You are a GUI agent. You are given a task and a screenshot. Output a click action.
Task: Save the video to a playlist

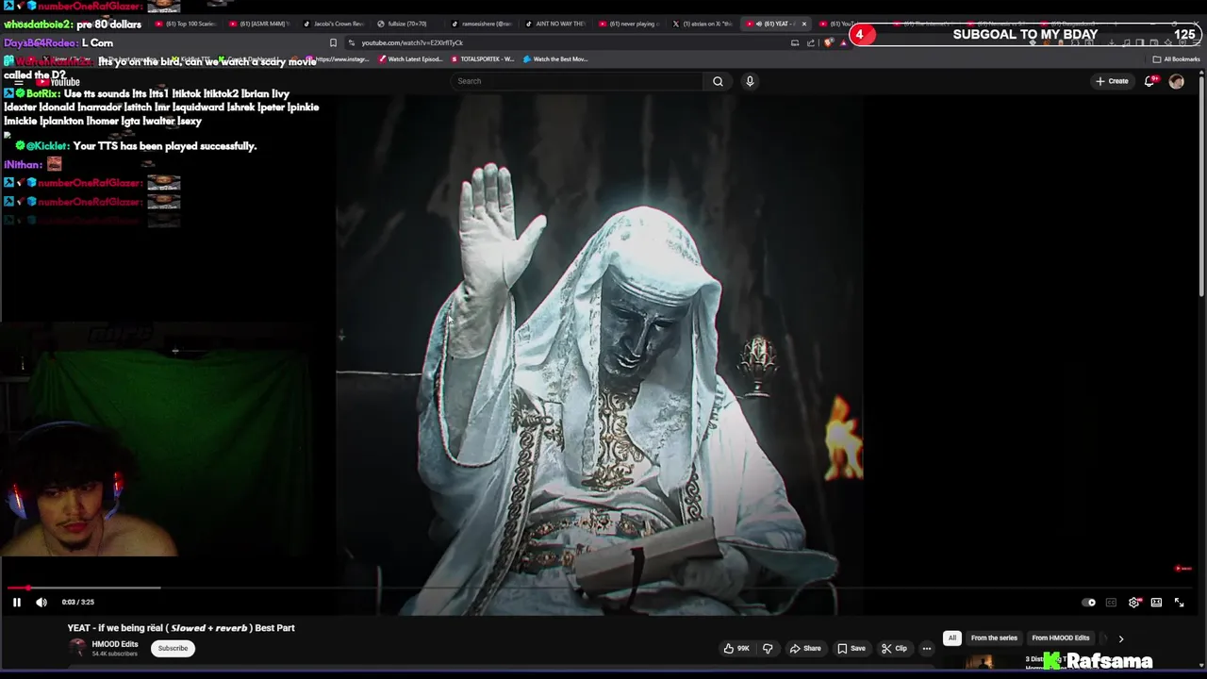point(852,649)
